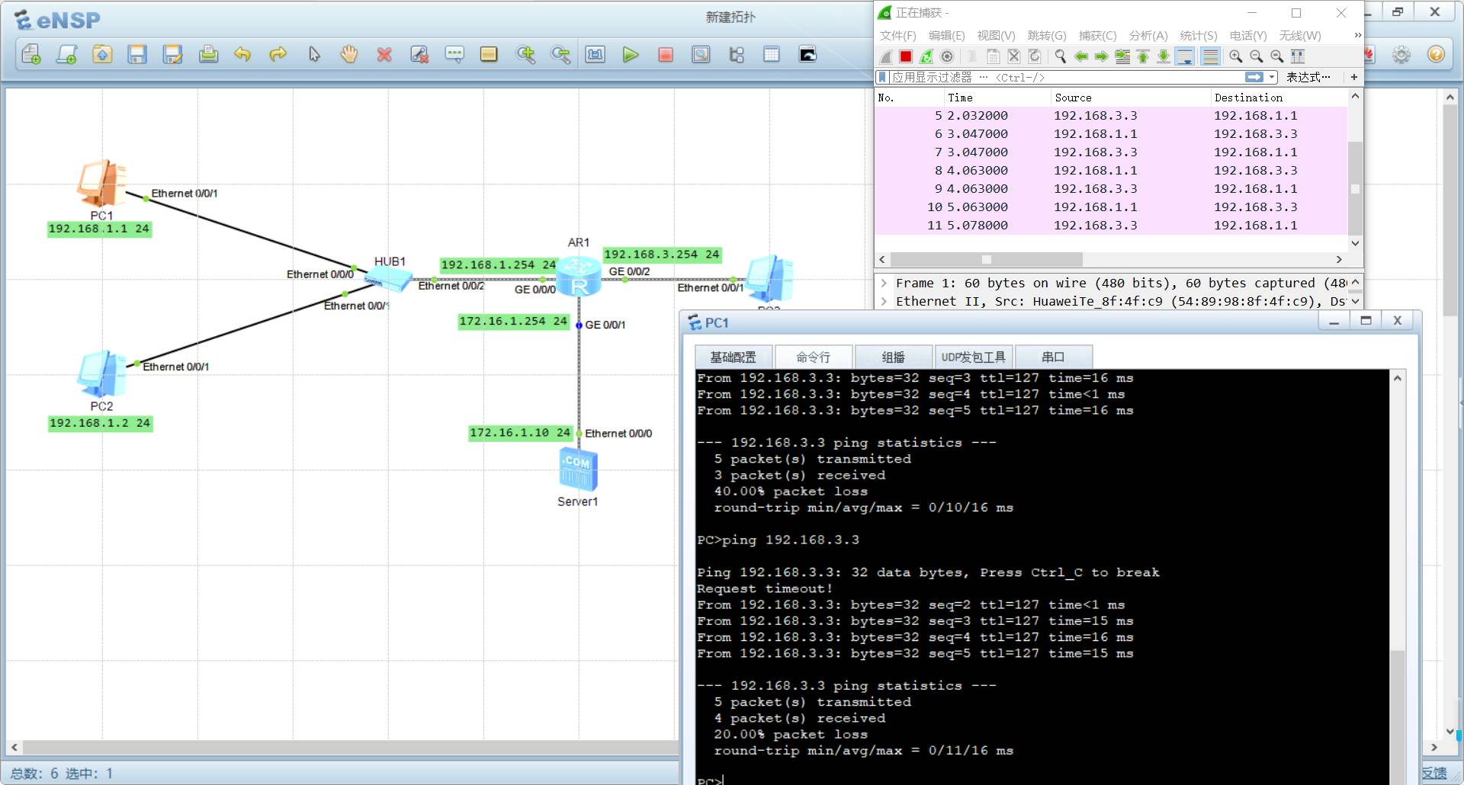Viewport: 1464px width, 785px height.
Task: Open the display filter history dropdown arrow
Action: [x=1272, y=77]
